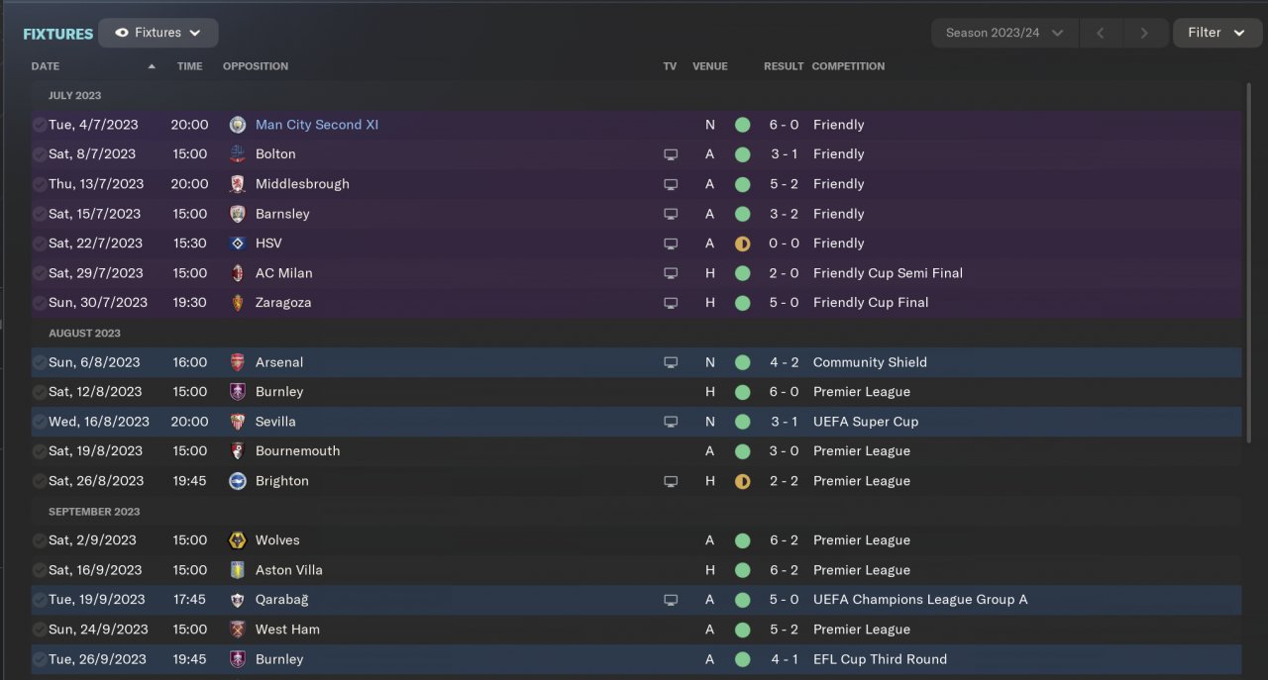Click the Wolves club badge
Image resolution: width=1268 pixels, height=680 pixels.
pyautogui.click(x=238, y=540)
